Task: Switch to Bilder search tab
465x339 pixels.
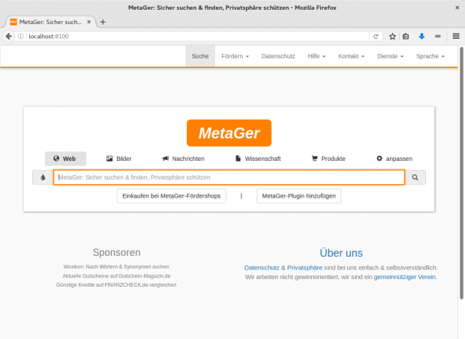Action: (119, 159)
